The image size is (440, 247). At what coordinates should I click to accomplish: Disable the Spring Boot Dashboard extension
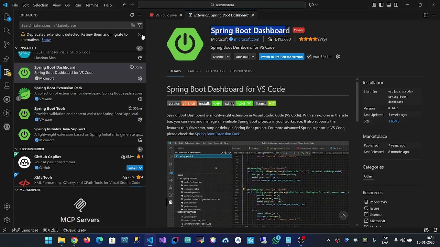(x=218, y=57)
